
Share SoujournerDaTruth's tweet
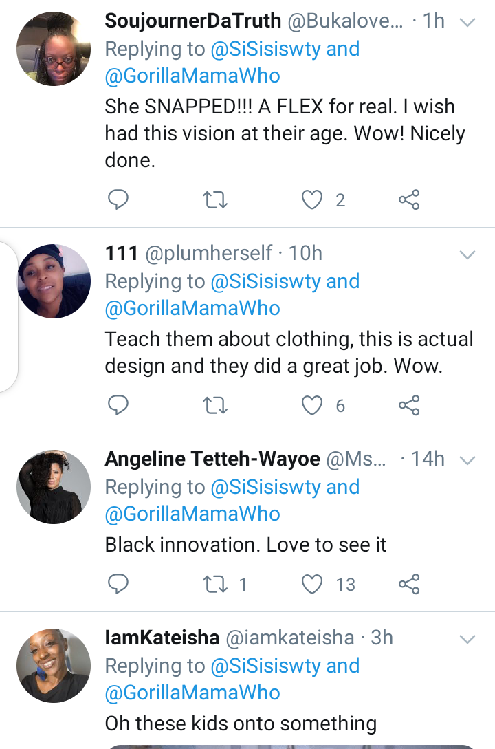[x=409, y=200]
